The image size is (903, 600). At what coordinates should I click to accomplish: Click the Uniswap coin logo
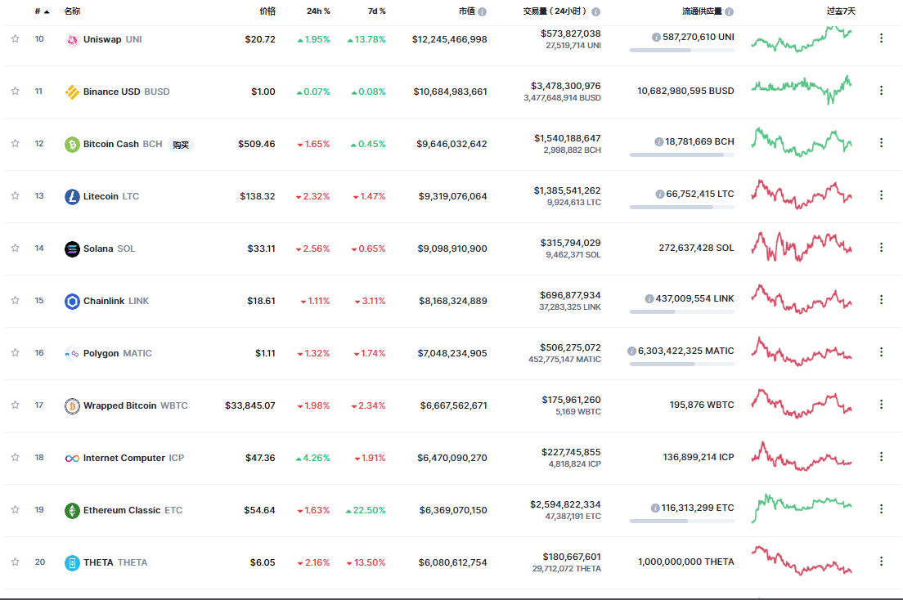click(72, 40)
